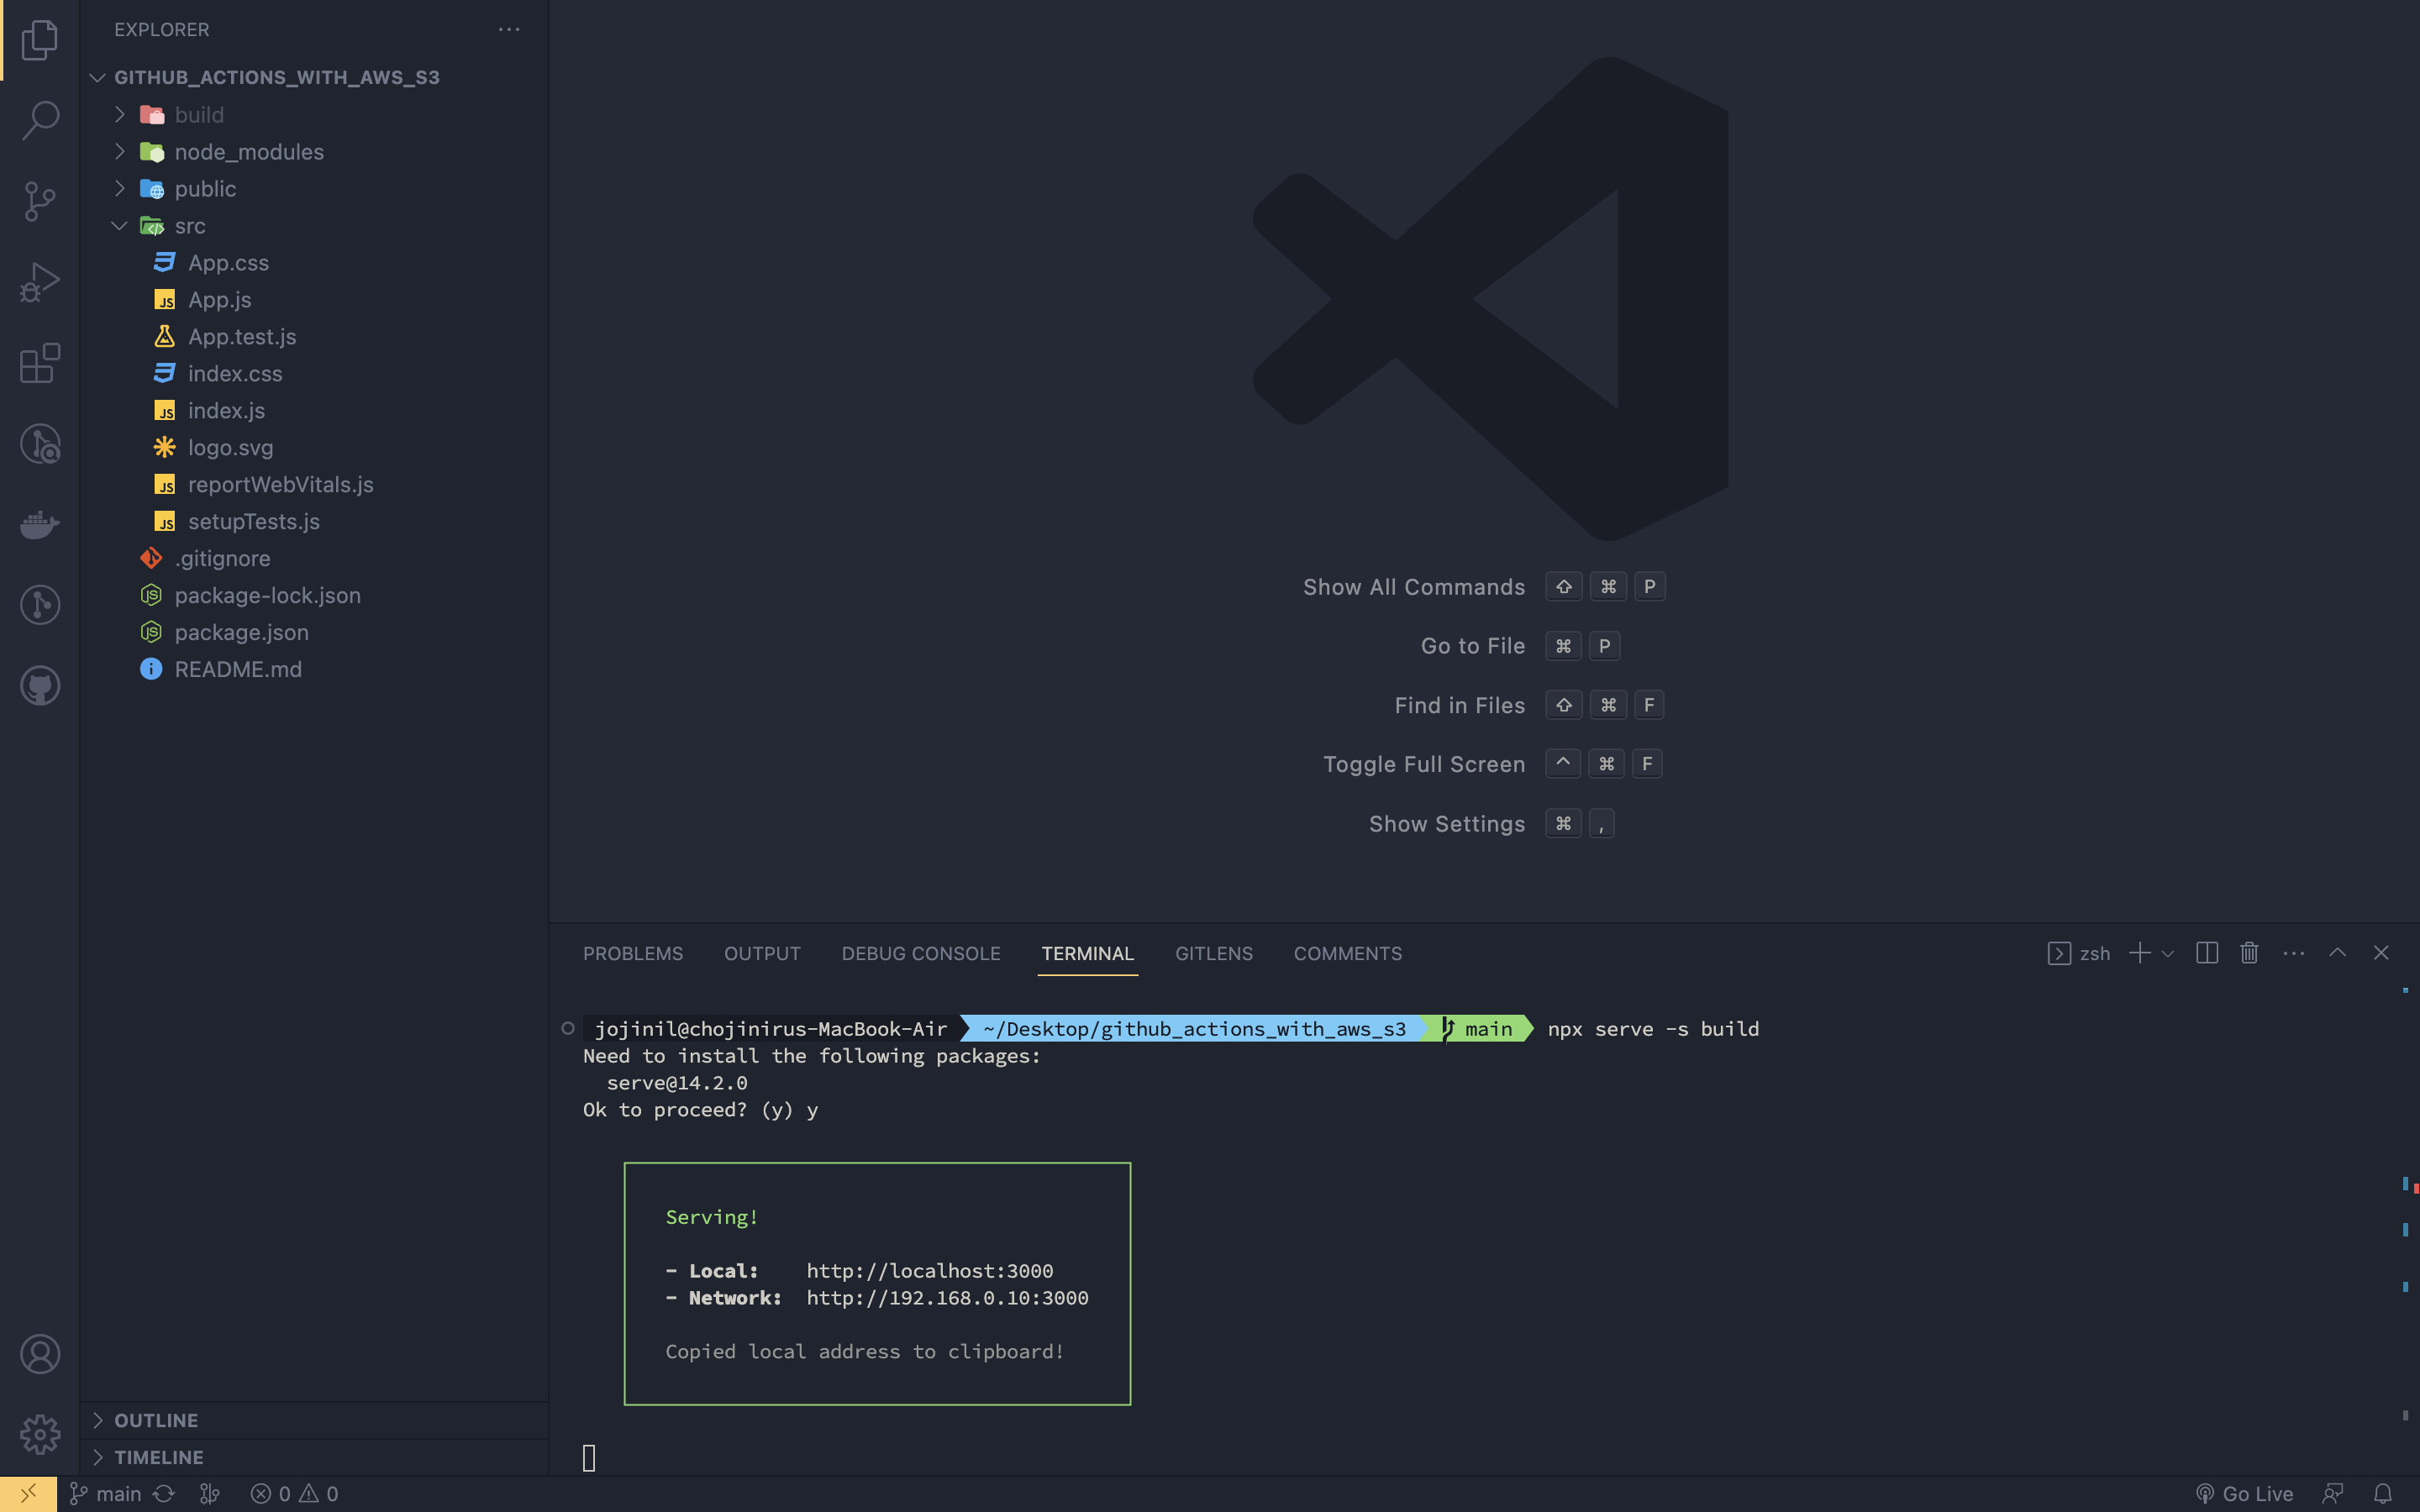
Task: Open the Run and Debug view
Action: click(x=40, y=282)
